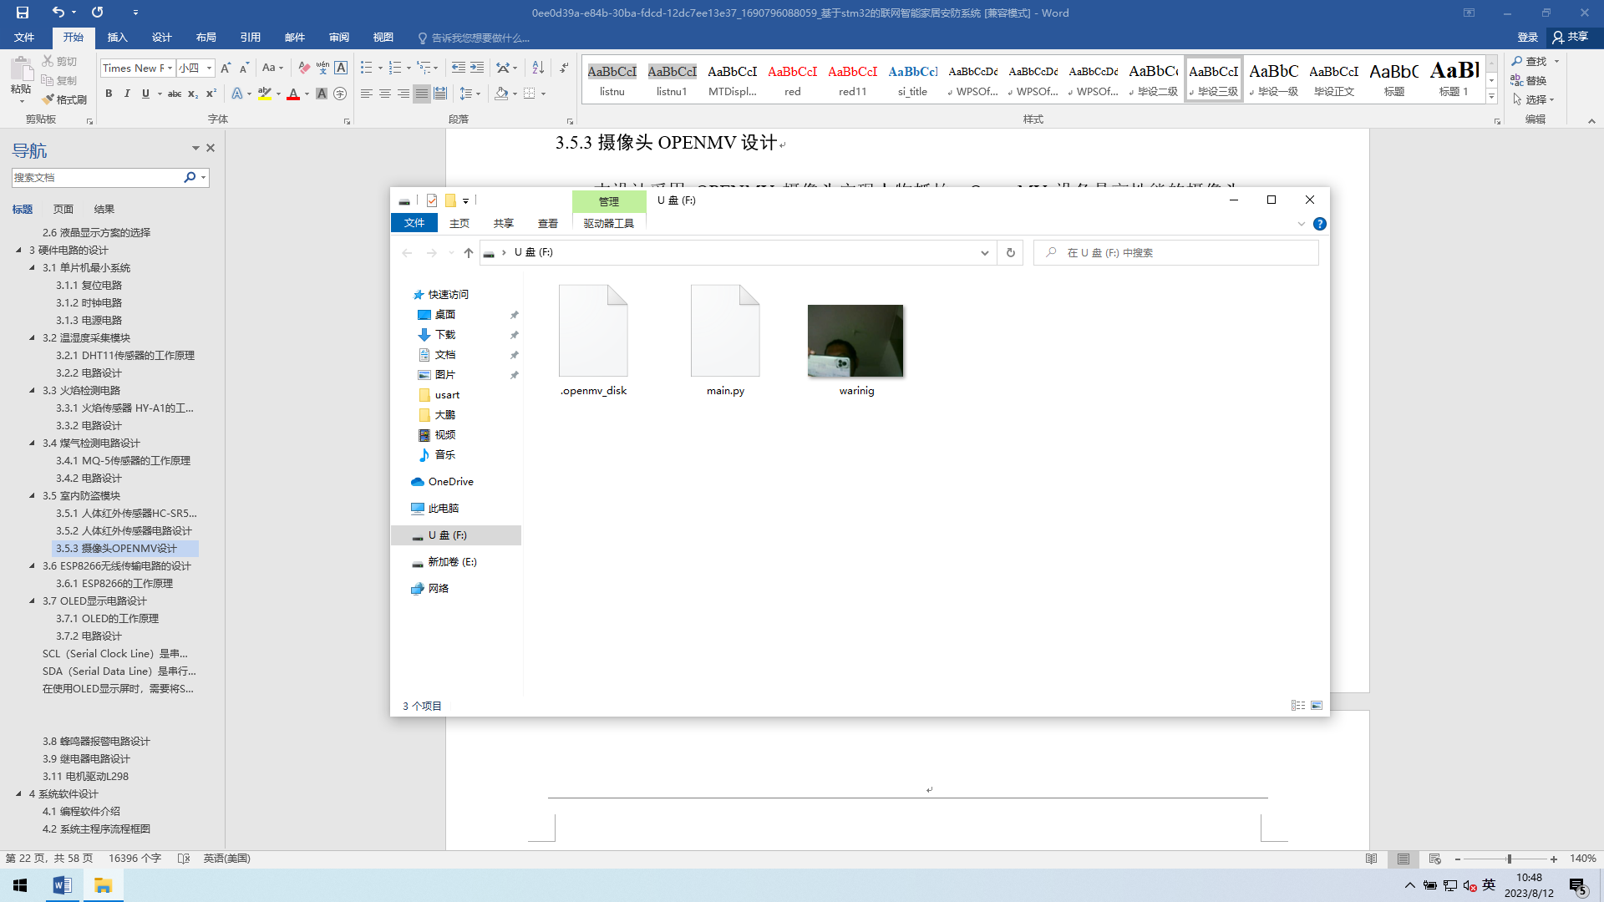Click the font color icon

click(293, 94)
